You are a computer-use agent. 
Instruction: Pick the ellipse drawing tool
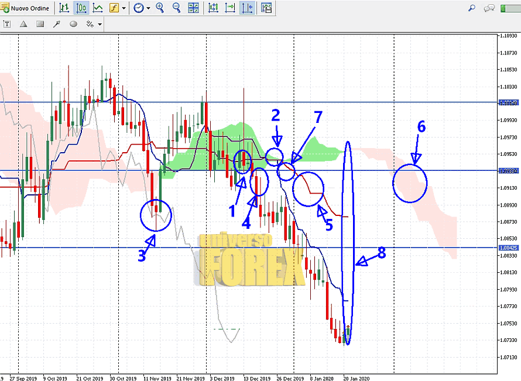tap(74, 24)
